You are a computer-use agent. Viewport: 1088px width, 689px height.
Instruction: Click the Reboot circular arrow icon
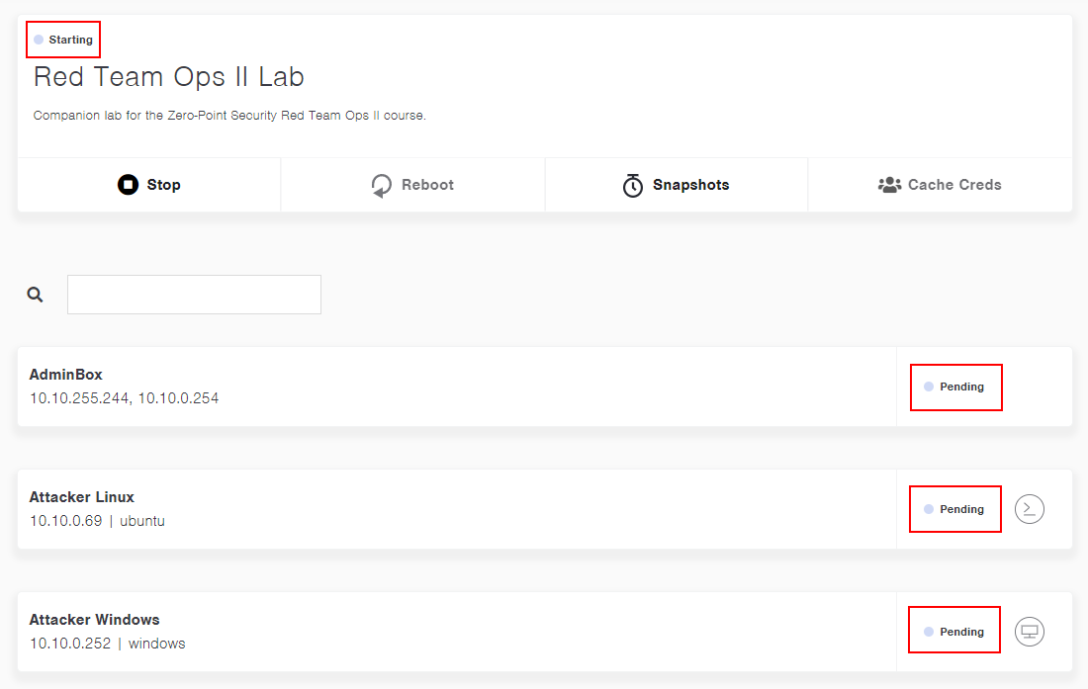382,185
